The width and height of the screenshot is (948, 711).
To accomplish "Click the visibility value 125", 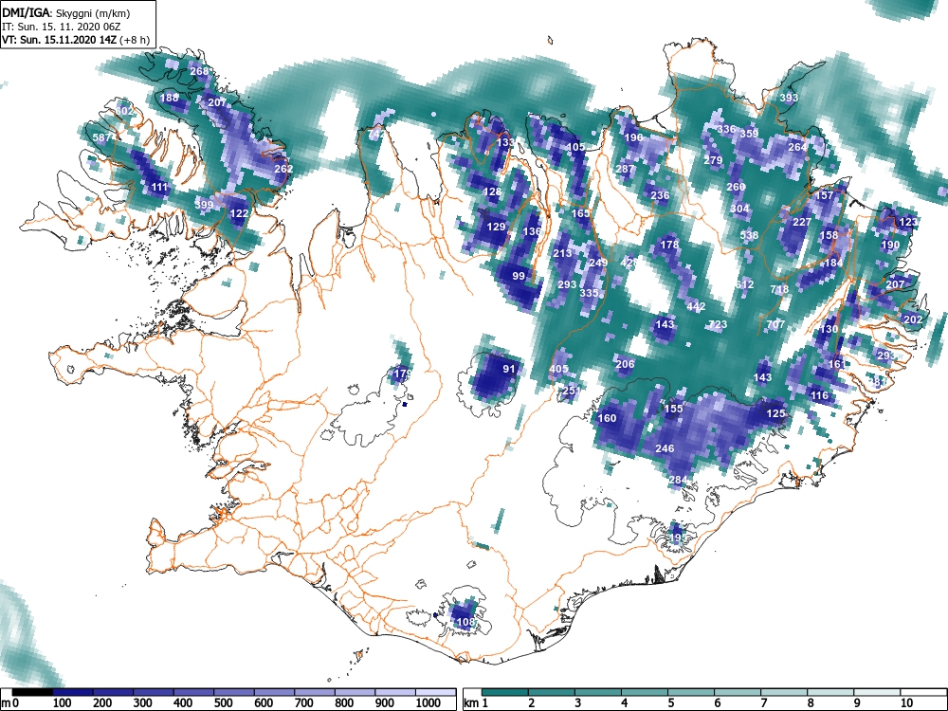I will click(x=775, y=413).
